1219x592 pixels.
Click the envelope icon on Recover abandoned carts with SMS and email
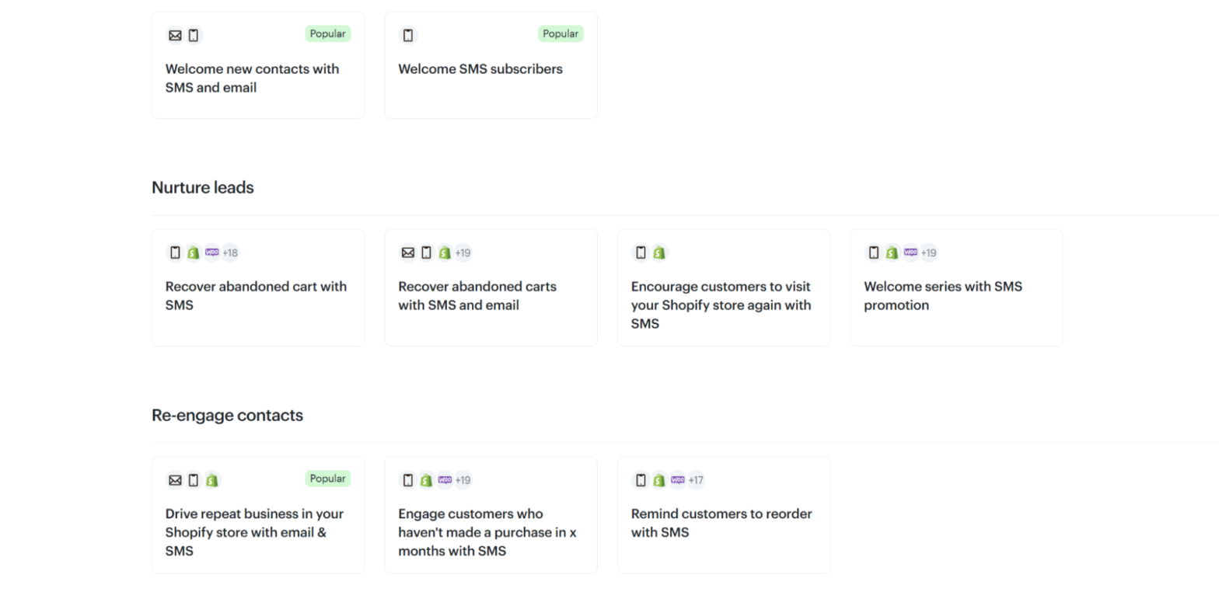(x=407, y=252)
